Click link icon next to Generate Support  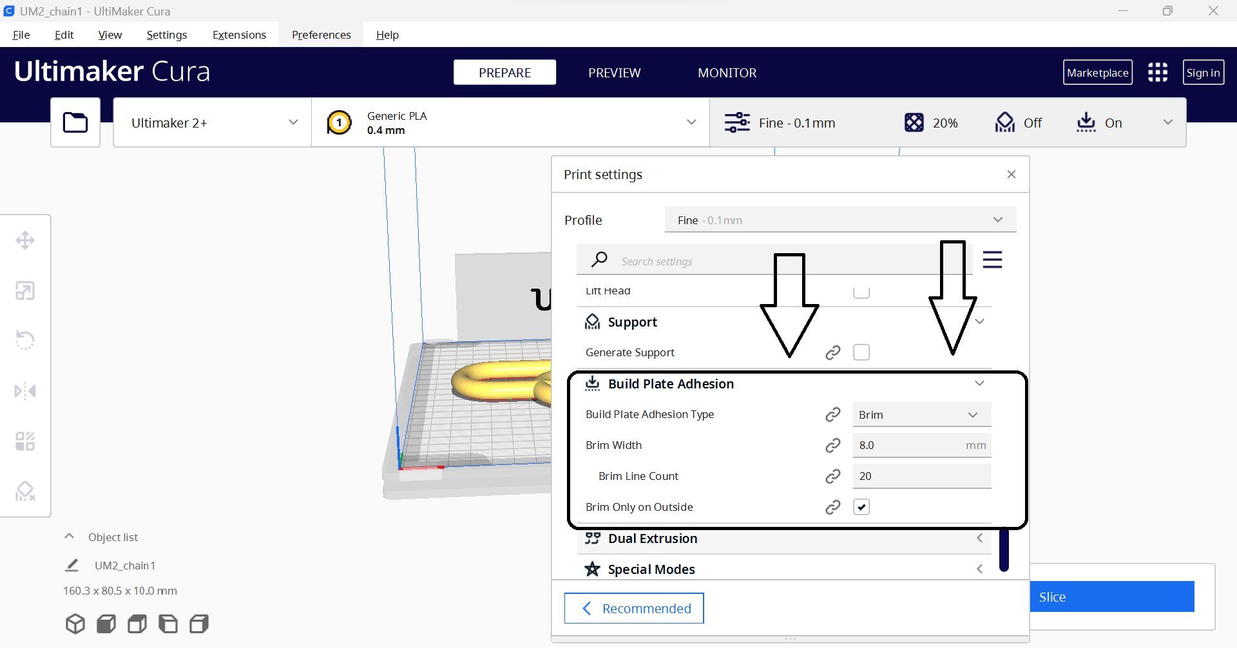click(x=833, y=352)
